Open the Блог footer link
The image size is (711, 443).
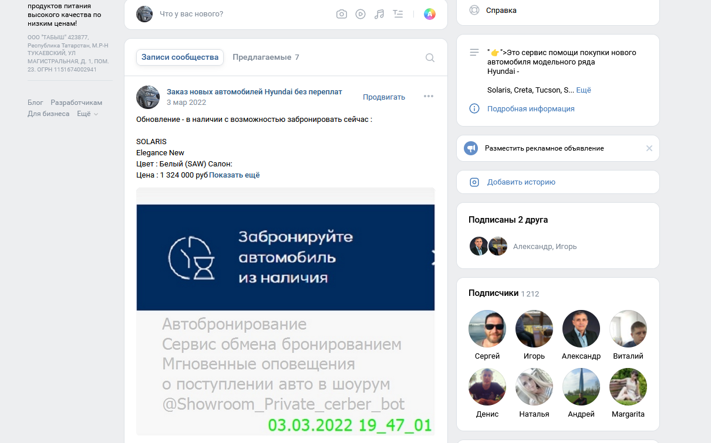35,103
